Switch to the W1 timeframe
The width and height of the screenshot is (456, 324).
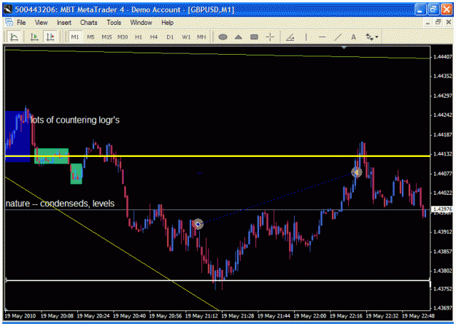pos(186,37)
